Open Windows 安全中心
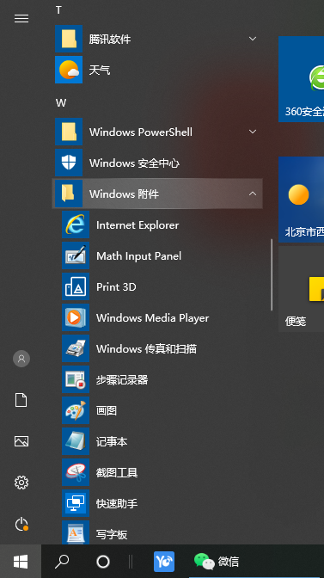 157,163
